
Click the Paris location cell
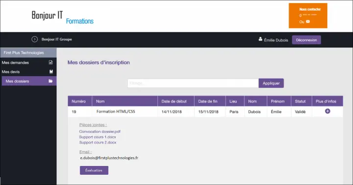coord(235,112)
